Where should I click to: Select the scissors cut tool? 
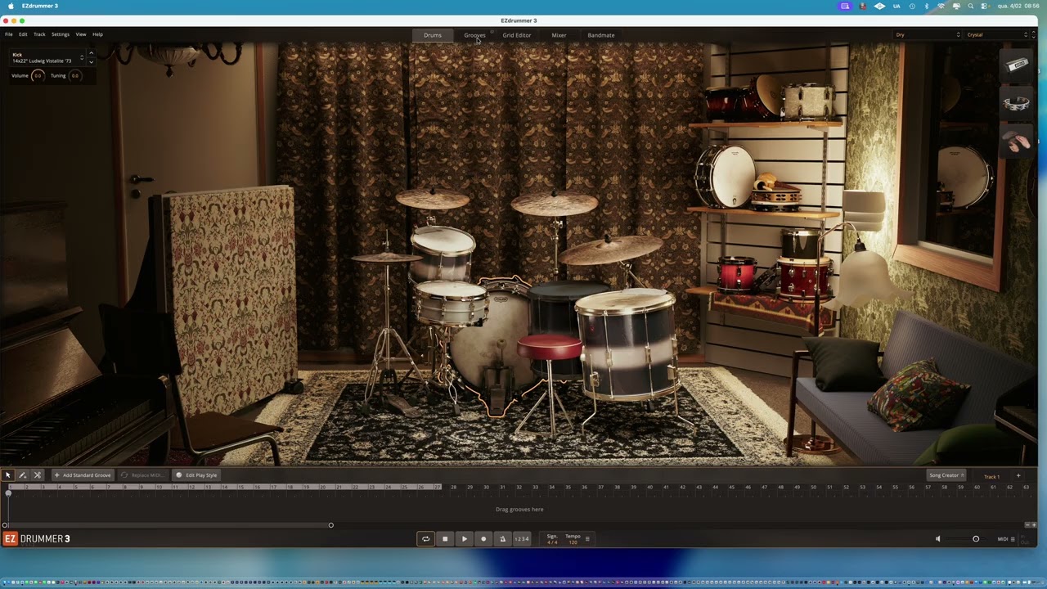point(37,475)
